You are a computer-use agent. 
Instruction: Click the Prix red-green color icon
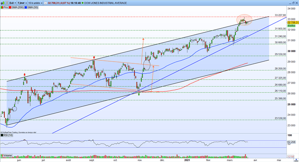(x=2, y=7)
